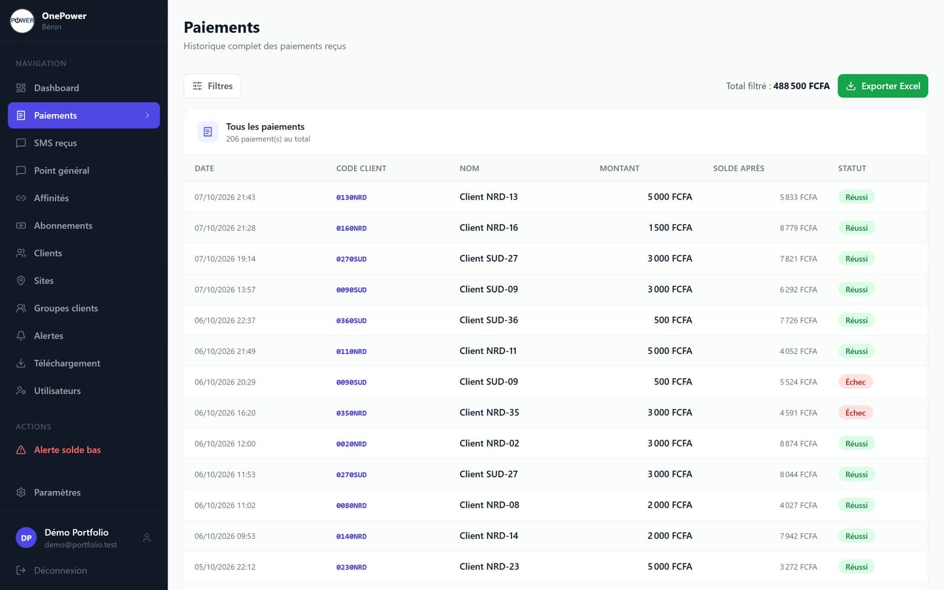
Task: Click the Groupes clients icon
Action: pos(21,308)
